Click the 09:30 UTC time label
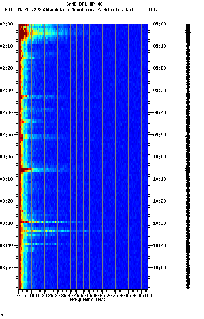Image resolution: width=204 pixels, height=319 pixels. coord(160,90)
